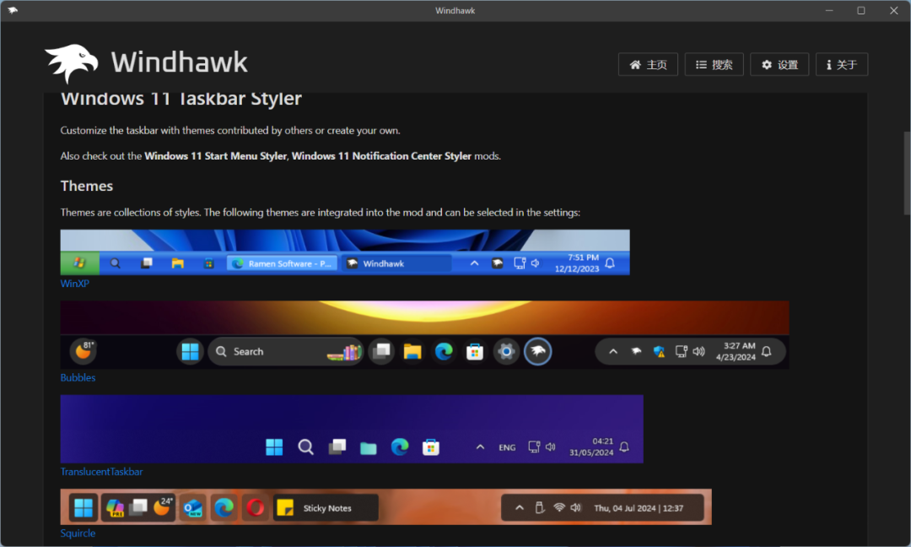The height and width of the screenshot is (547, 911).
Task: Click the Windows logo in TranslucentTaskbar preview
Action: pos(274,447)
